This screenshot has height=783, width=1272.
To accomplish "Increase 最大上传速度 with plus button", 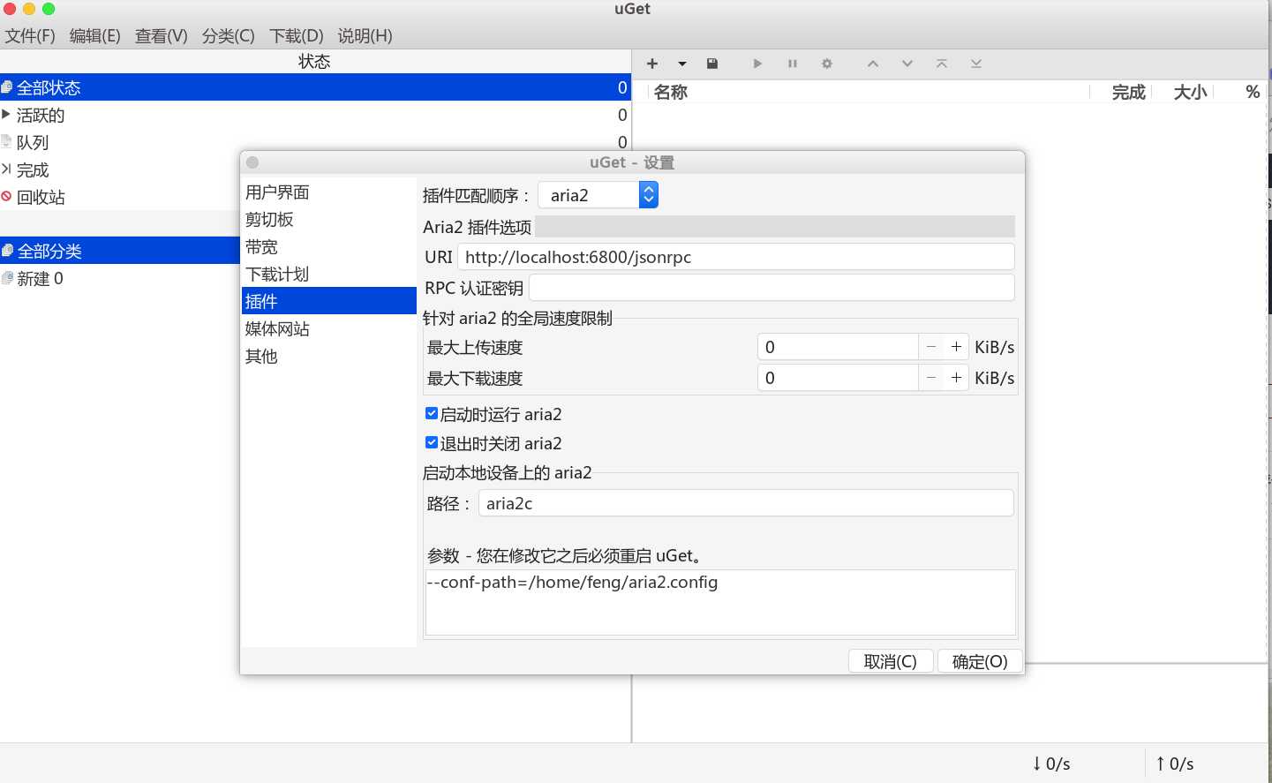I will click(957, 347).
